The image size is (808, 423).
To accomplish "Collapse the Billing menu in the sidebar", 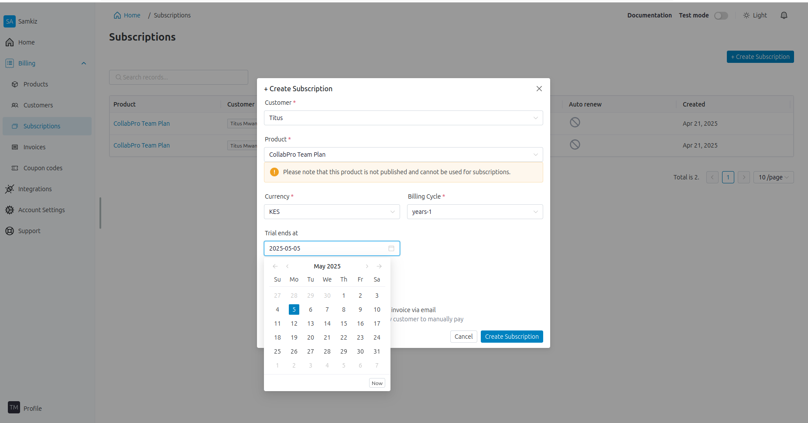I will 83,63.
